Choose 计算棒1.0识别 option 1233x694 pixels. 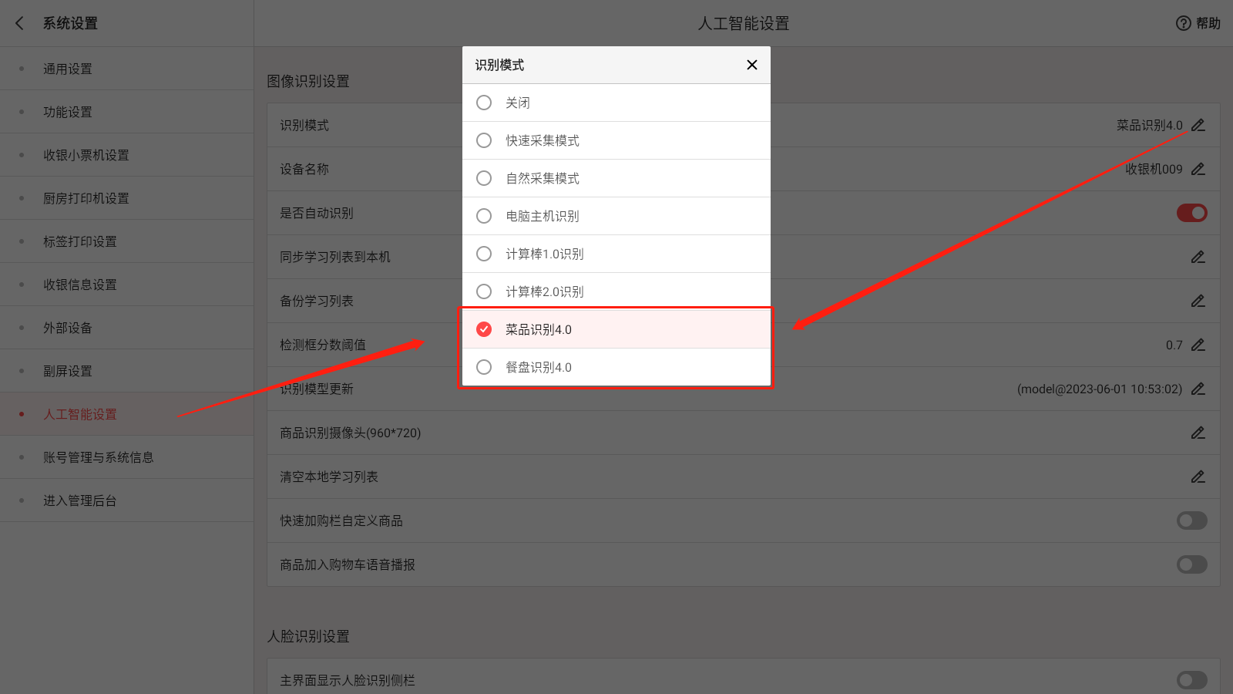[x=616, y=254]
